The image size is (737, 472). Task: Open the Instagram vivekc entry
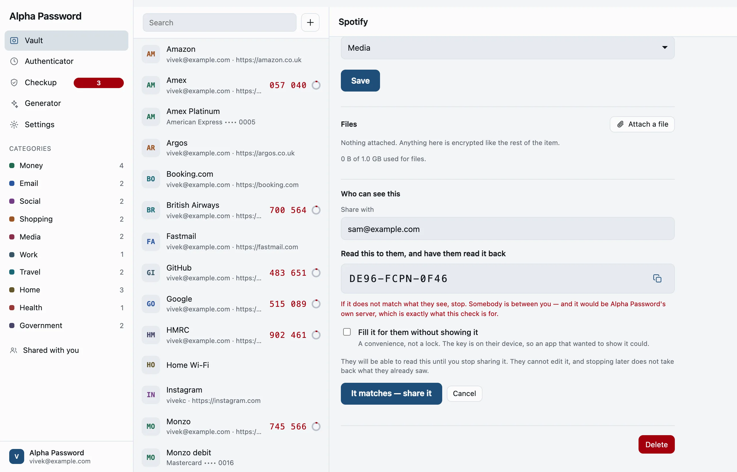click(x=231, y=395)
